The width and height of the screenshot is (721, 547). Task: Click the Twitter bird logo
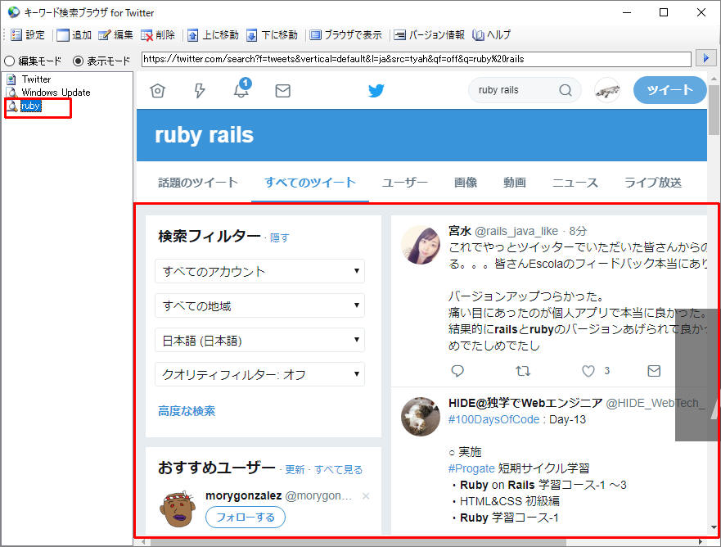click(376, 90)
